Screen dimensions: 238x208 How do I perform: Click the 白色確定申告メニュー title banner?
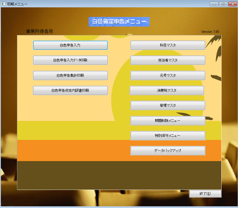(x=119, y=22)
